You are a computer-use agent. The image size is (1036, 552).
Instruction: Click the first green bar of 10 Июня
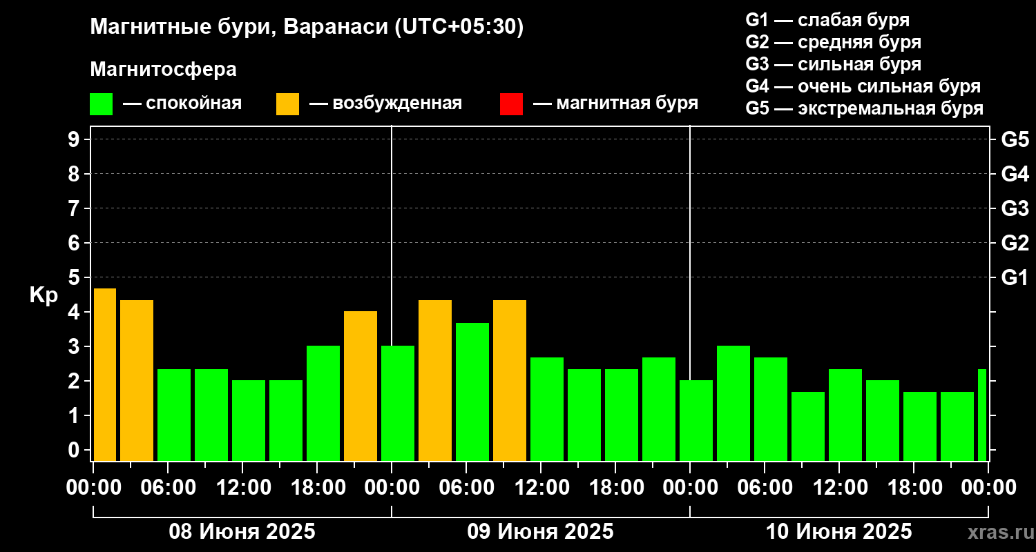pyautogui.click(x=696, y=420)
